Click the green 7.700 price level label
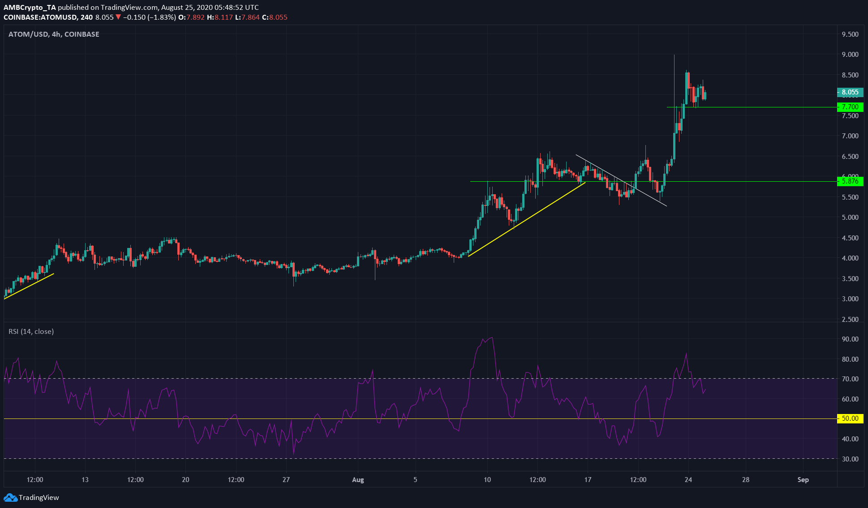 (850, 107)
